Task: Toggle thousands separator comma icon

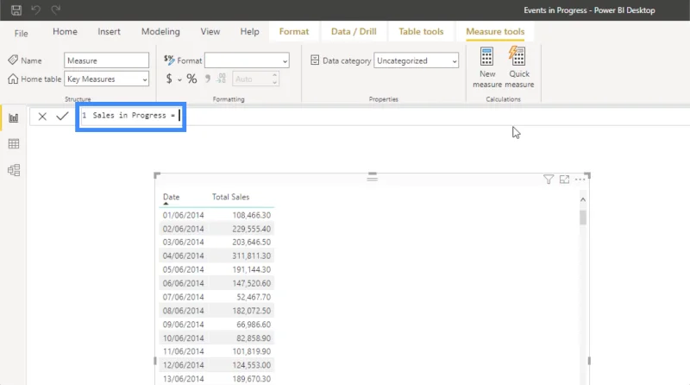Action: pyautogui.click(x=207, y=79)
